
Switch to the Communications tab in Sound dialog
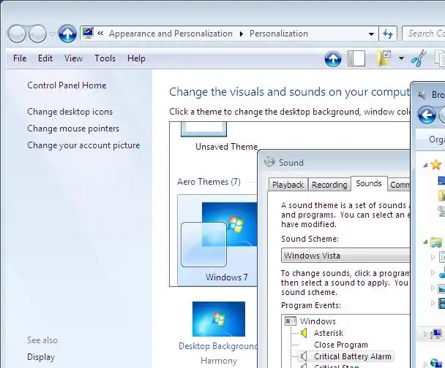click(399, 185)
